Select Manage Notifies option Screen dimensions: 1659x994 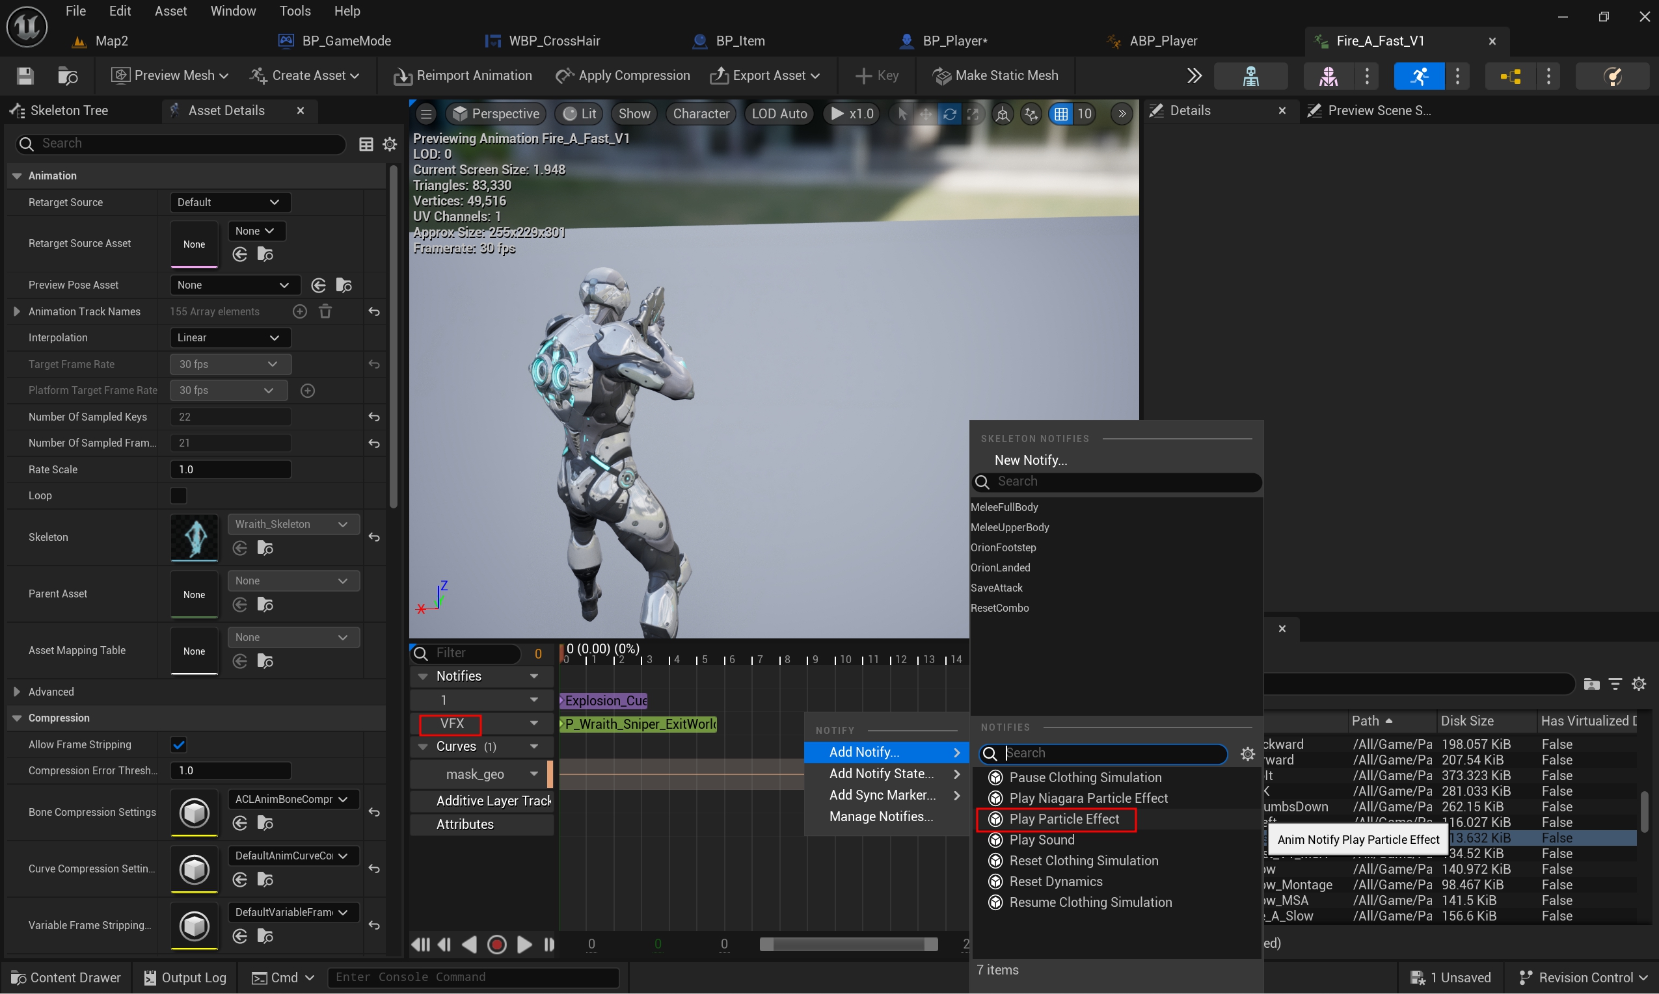pyautogui.click(x=881, y=817)
